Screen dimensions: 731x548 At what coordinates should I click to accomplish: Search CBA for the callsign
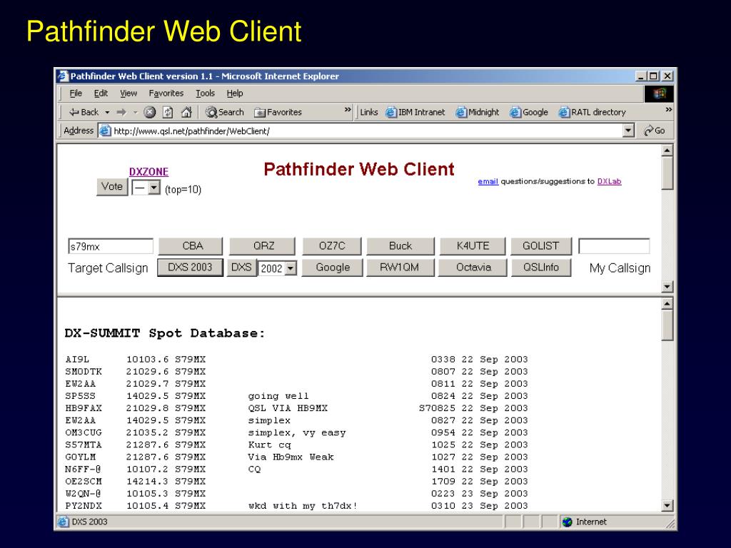(x=191, y=246)
